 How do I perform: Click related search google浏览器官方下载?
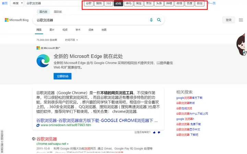pos(189,98)
